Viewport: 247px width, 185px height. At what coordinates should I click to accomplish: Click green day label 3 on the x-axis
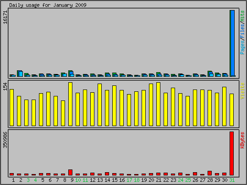pos(28,180)
